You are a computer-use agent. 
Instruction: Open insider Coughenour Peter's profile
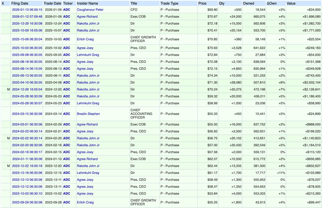(x=90, y=10)
